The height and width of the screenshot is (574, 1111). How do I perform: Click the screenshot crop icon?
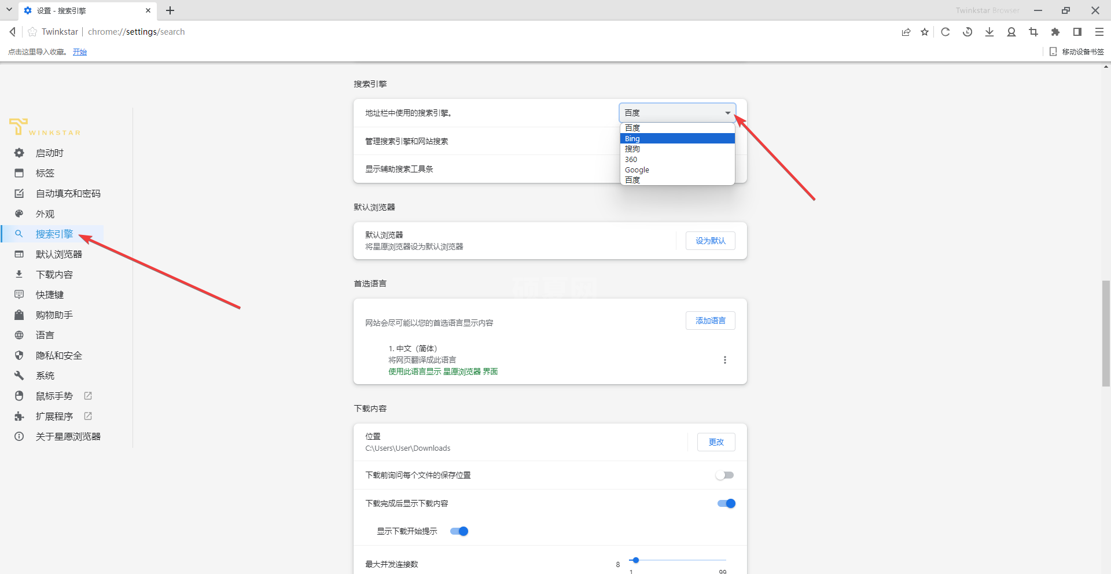pos(1033,32)
